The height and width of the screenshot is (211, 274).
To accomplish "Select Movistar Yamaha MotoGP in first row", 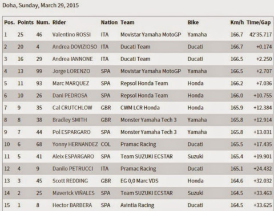I will click(151, 35).
